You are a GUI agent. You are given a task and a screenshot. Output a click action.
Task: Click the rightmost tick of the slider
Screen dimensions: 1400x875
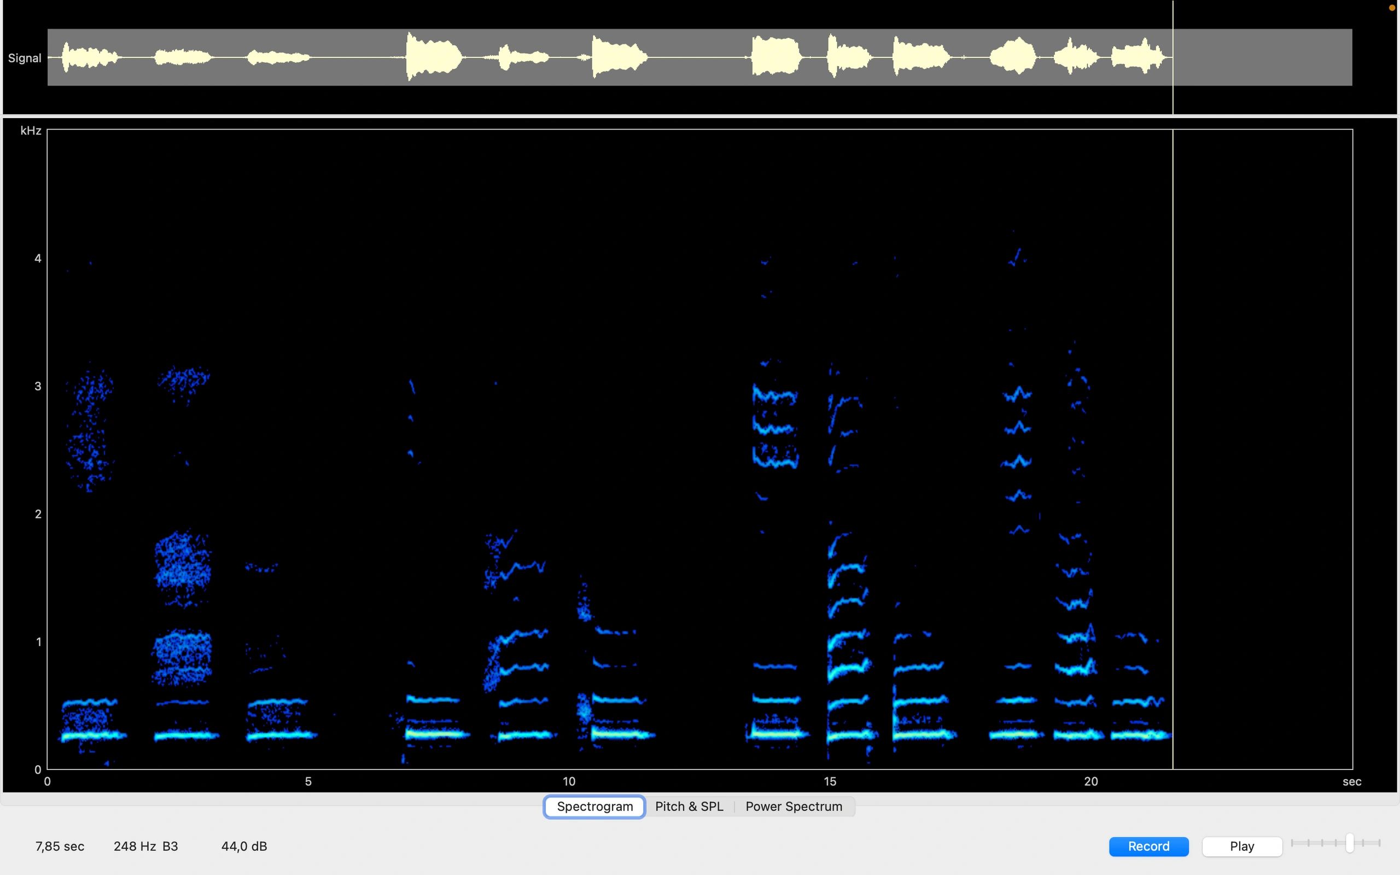(1379, 843)
